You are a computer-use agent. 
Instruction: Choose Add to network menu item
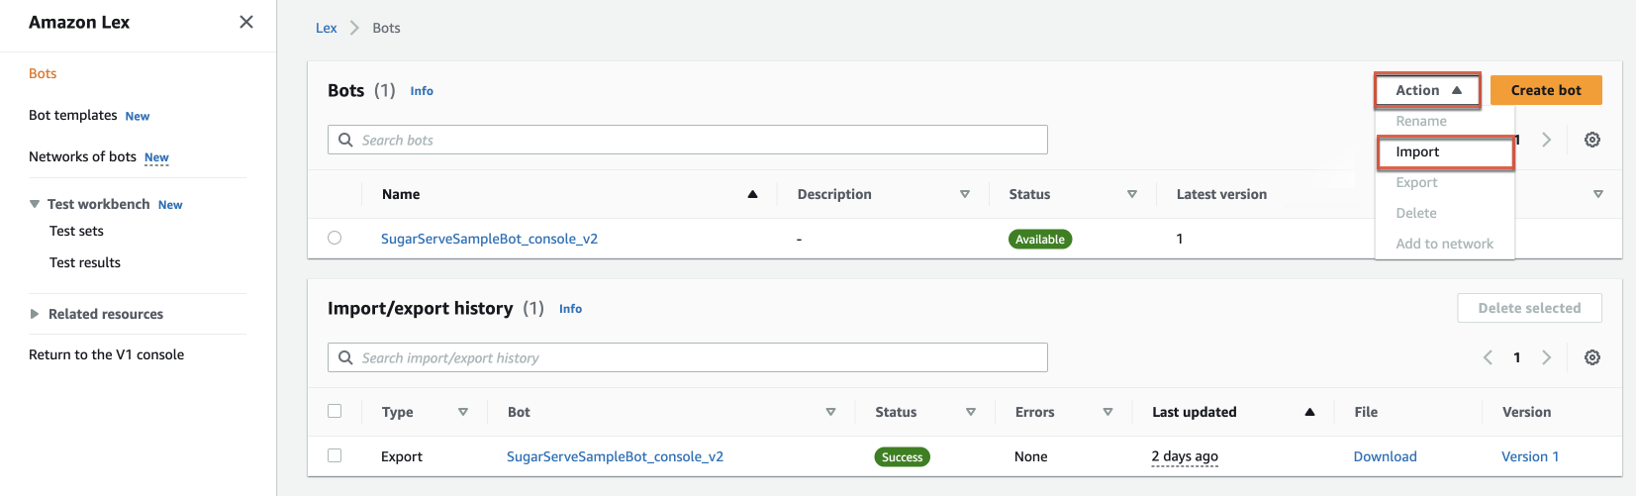[1445, 244]
